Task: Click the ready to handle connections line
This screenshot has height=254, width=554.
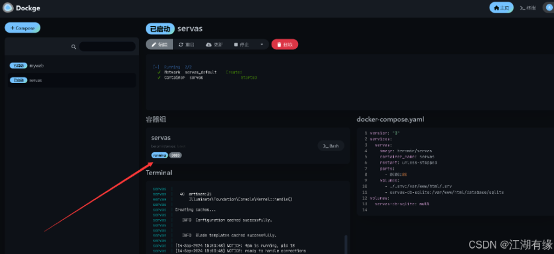Action: [x=241, y=251]
